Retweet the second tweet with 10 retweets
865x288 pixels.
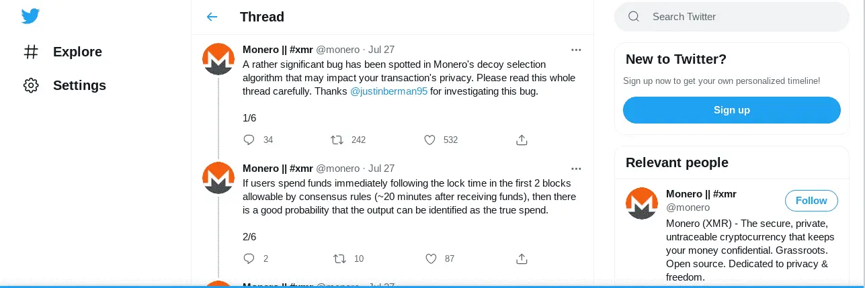[340, 258]
